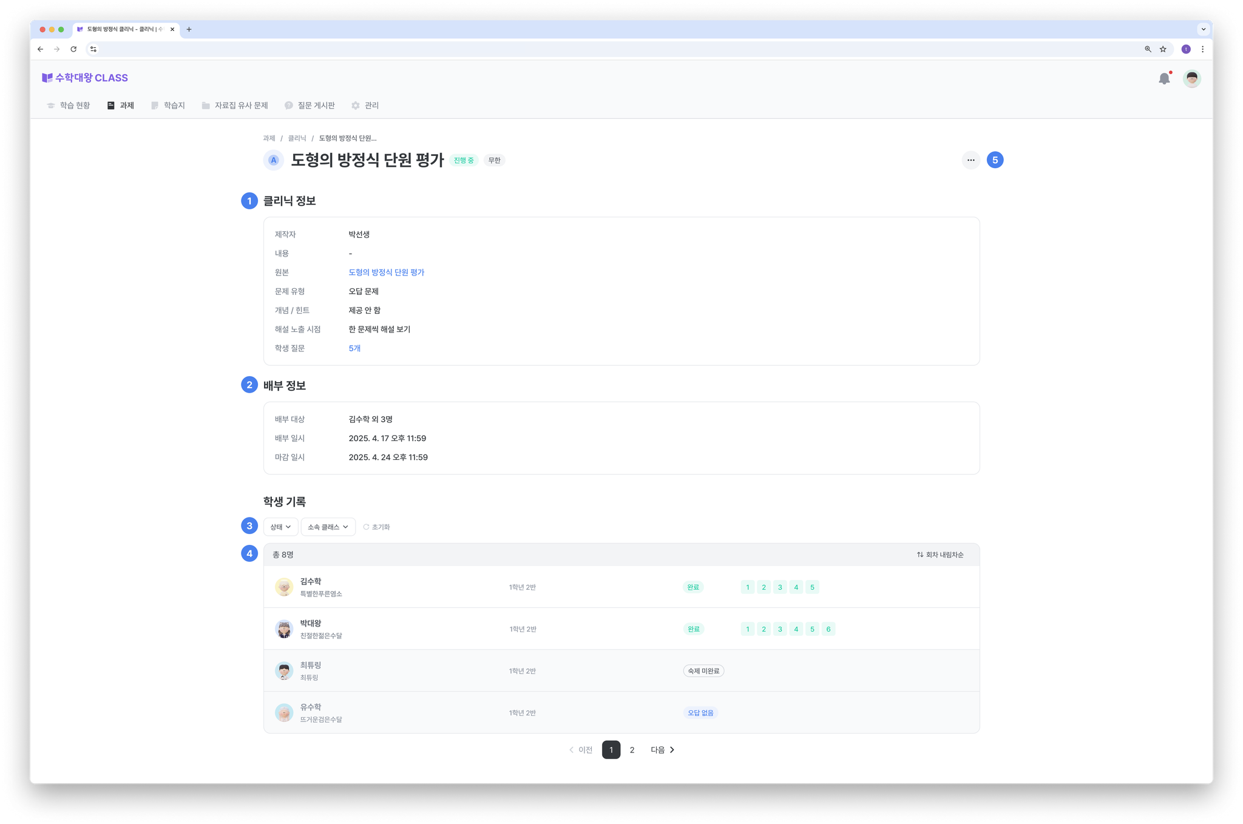Open the tab search chevron
The width and height of the screenshot is (1243, 824).
[x=1203, y=29]
